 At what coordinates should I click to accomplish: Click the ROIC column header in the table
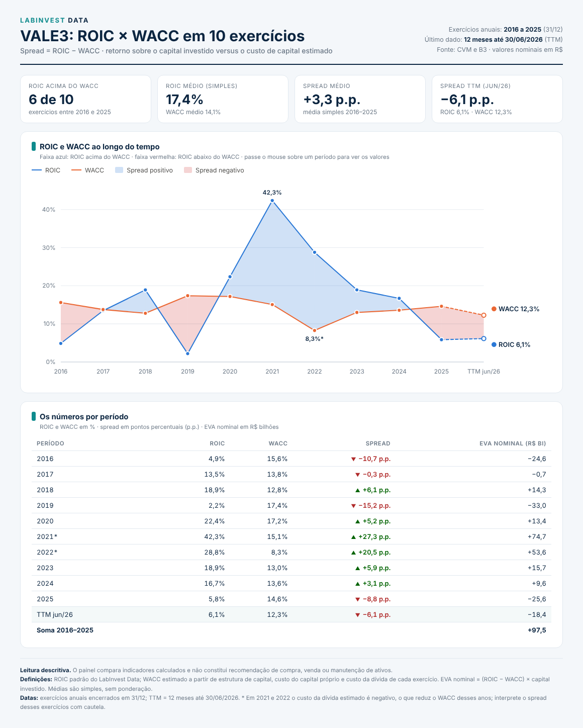tap(217, 443)
